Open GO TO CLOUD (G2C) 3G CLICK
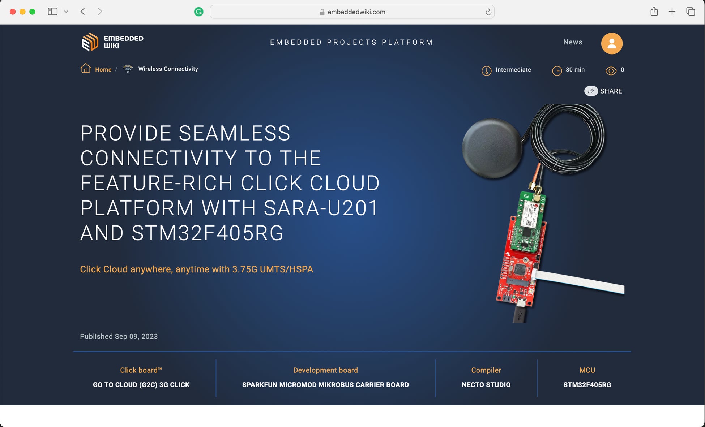 pos(141,385)
